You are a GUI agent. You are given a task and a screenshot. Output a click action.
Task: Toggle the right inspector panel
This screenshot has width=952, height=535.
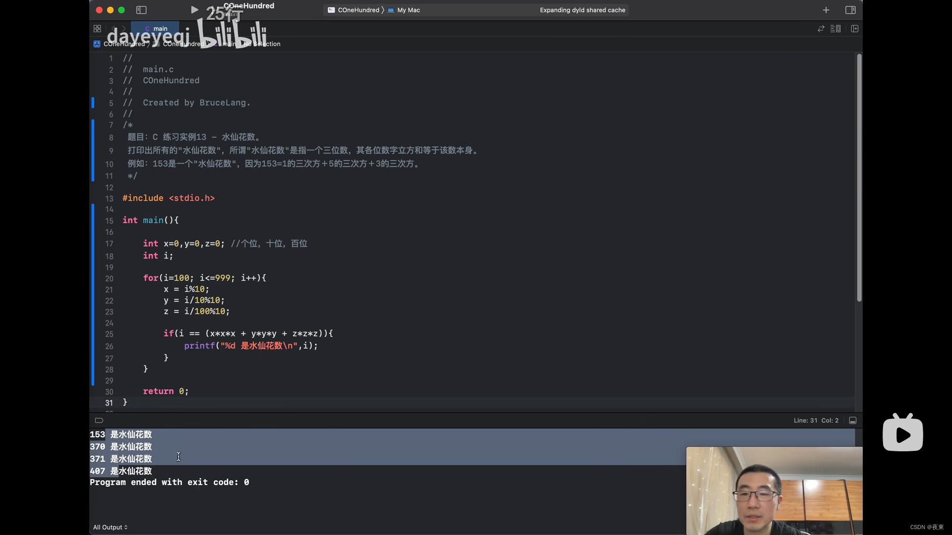[x=850, y=10]
